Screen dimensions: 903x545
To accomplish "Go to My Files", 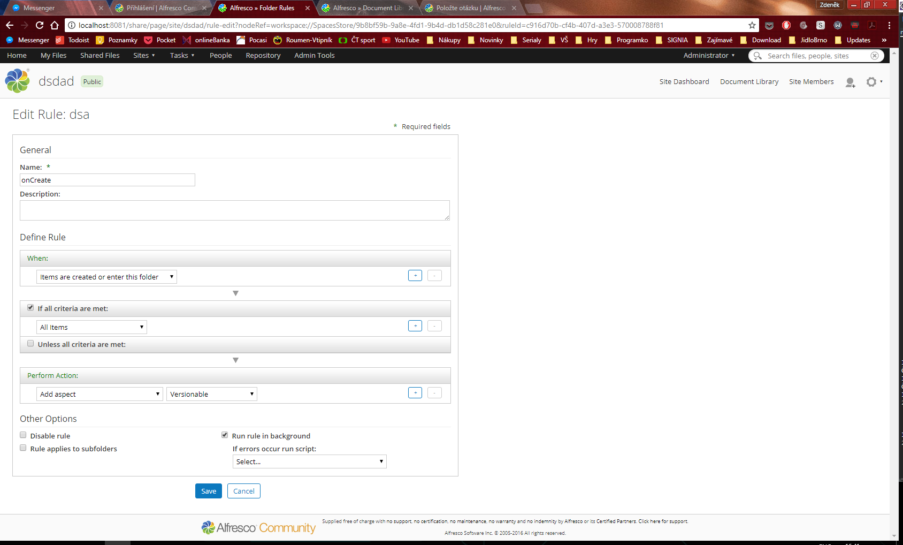I will click(x=53, y=56).
